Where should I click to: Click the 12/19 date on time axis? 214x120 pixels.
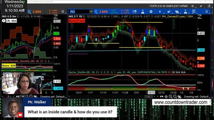[x=161, y=93]
